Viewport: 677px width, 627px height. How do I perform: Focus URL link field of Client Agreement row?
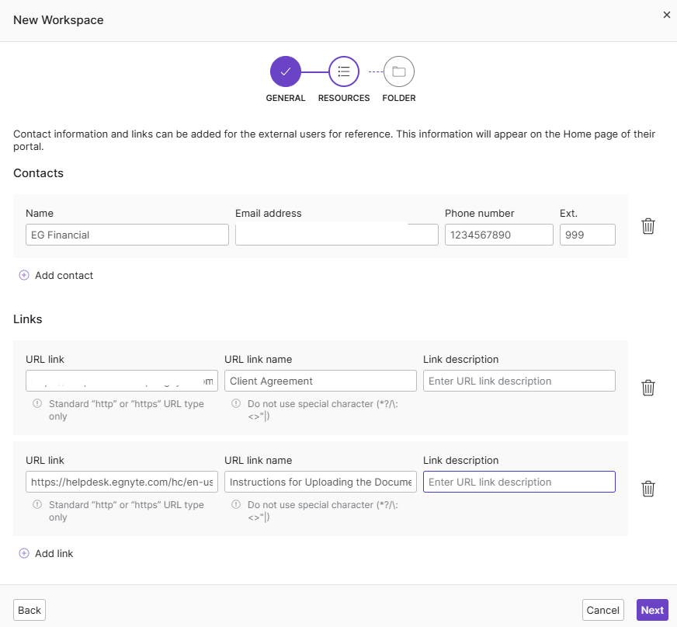122,381
